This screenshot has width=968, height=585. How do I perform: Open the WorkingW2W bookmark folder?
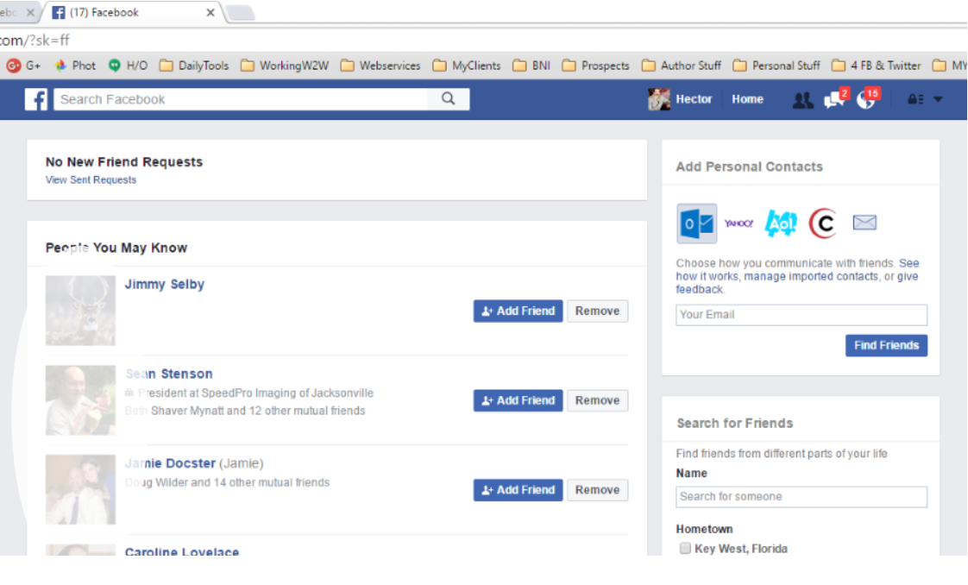tap(285, 66)
